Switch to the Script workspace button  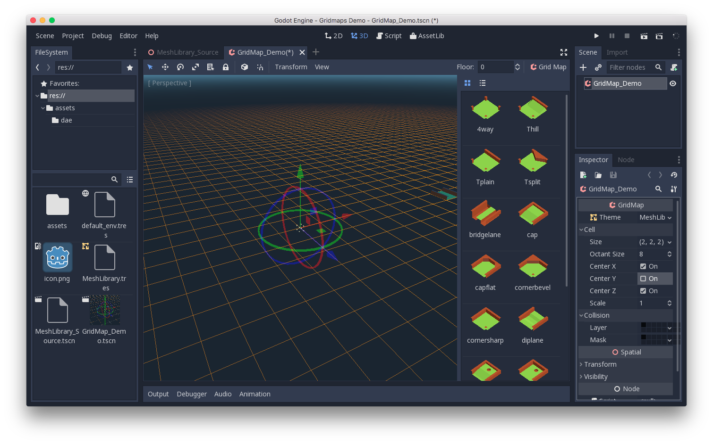pos(389,36)
